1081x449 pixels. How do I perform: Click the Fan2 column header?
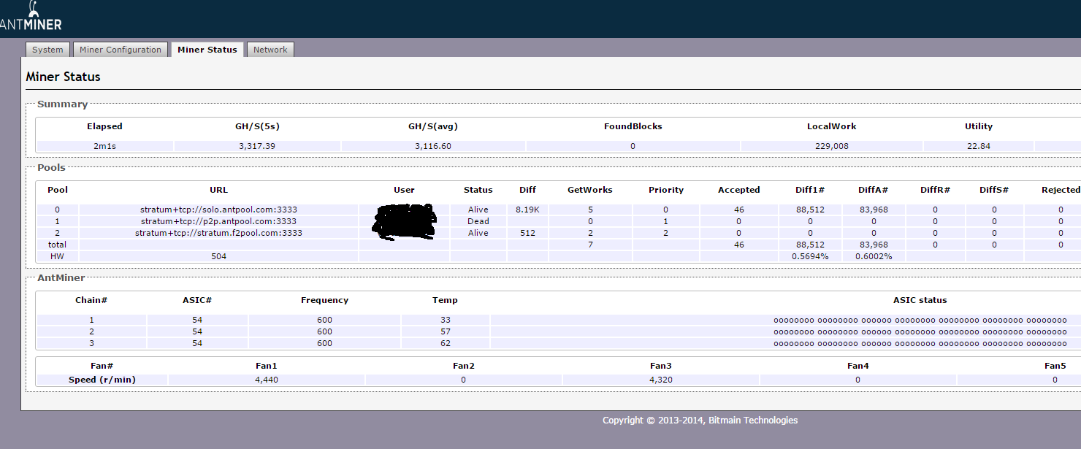[x=464, y=366]
